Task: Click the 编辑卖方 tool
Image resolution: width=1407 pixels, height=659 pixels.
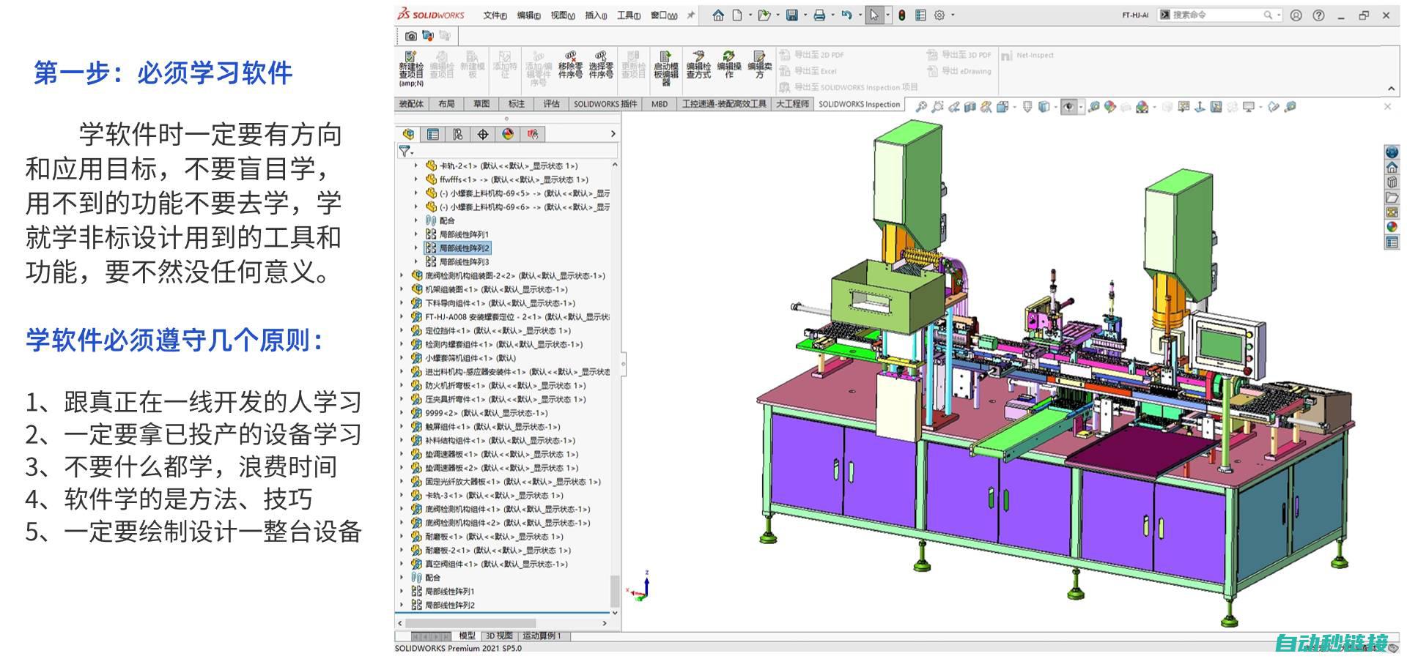Action: 760,65
